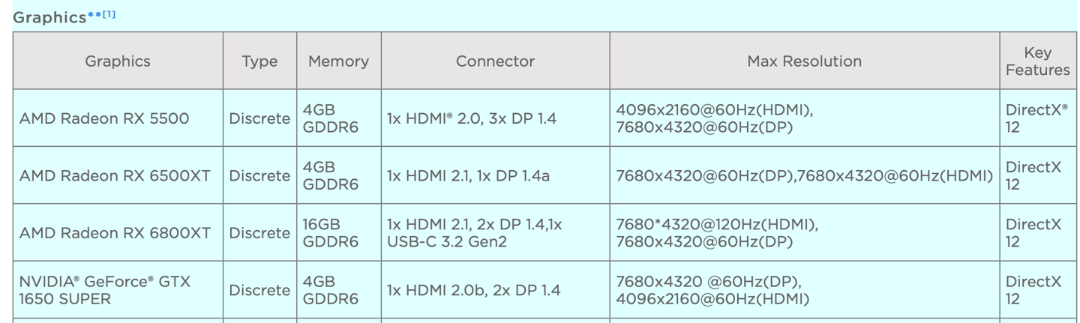1080x323 pixels.
Task: Click the Graphics section heading text
Action: click(x=49, y=17)
